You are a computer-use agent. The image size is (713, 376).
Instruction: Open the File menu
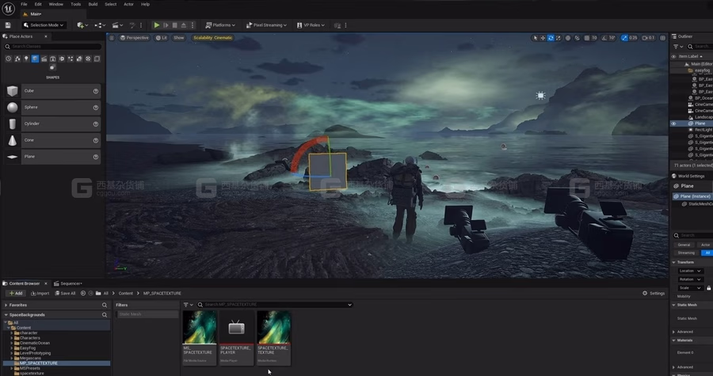click(x=24, y=4)
